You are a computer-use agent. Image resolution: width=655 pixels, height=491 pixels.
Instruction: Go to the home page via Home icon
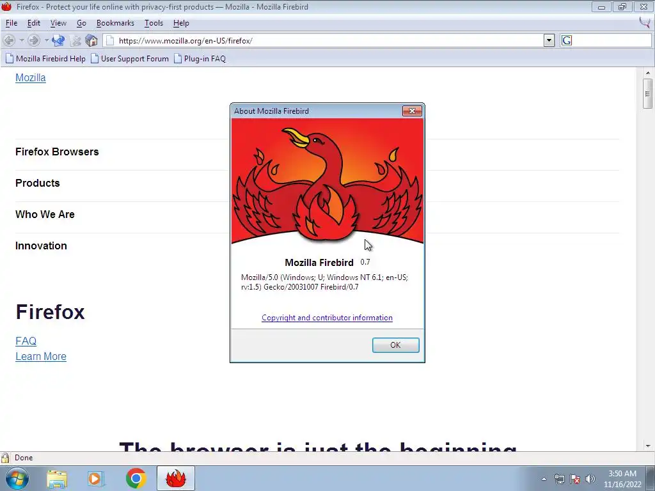tap(91, 40)
